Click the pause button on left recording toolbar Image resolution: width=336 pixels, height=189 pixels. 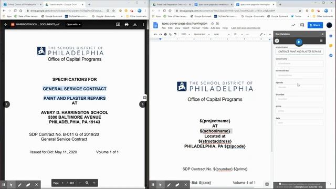coord(4,184)
